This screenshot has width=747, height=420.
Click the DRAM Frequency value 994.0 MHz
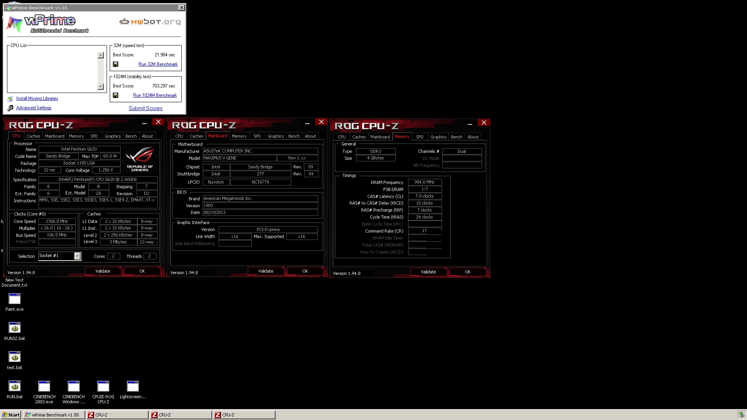(x=424, y=182)
